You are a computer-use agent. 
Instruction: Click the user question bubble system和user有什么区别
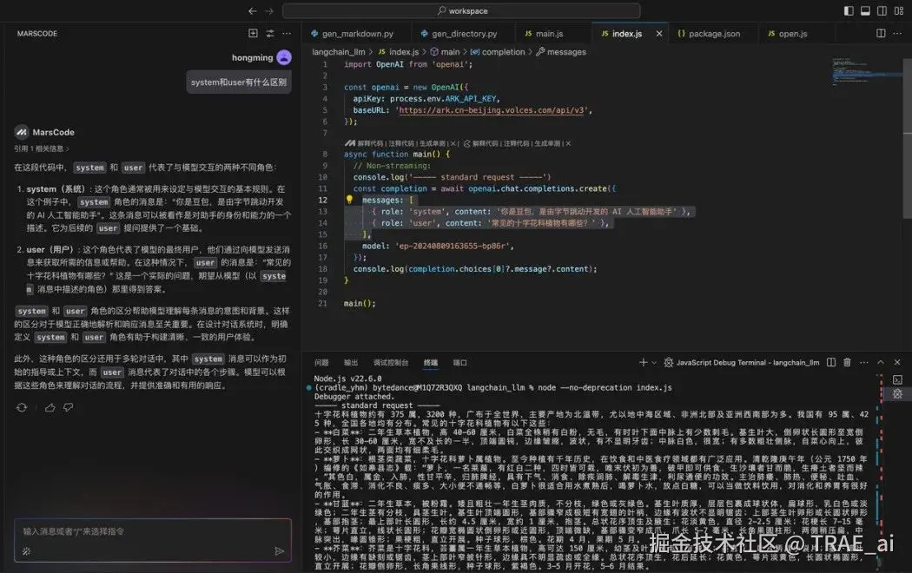tap(239, 82)
